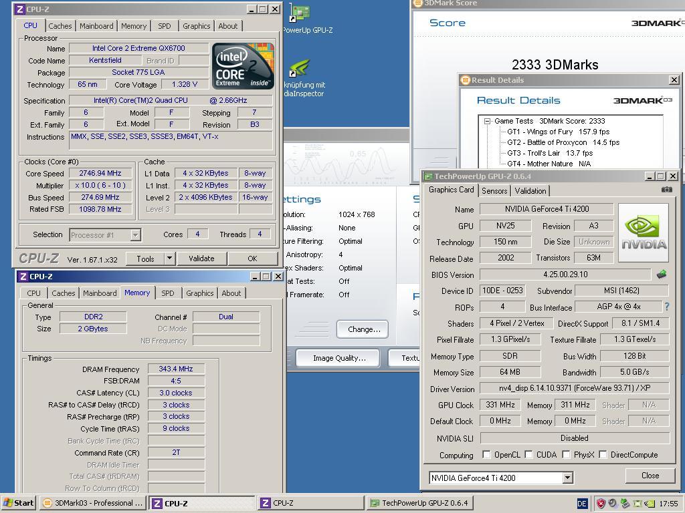
Task: Click the Windows Start button
Action: click(18, 503)
